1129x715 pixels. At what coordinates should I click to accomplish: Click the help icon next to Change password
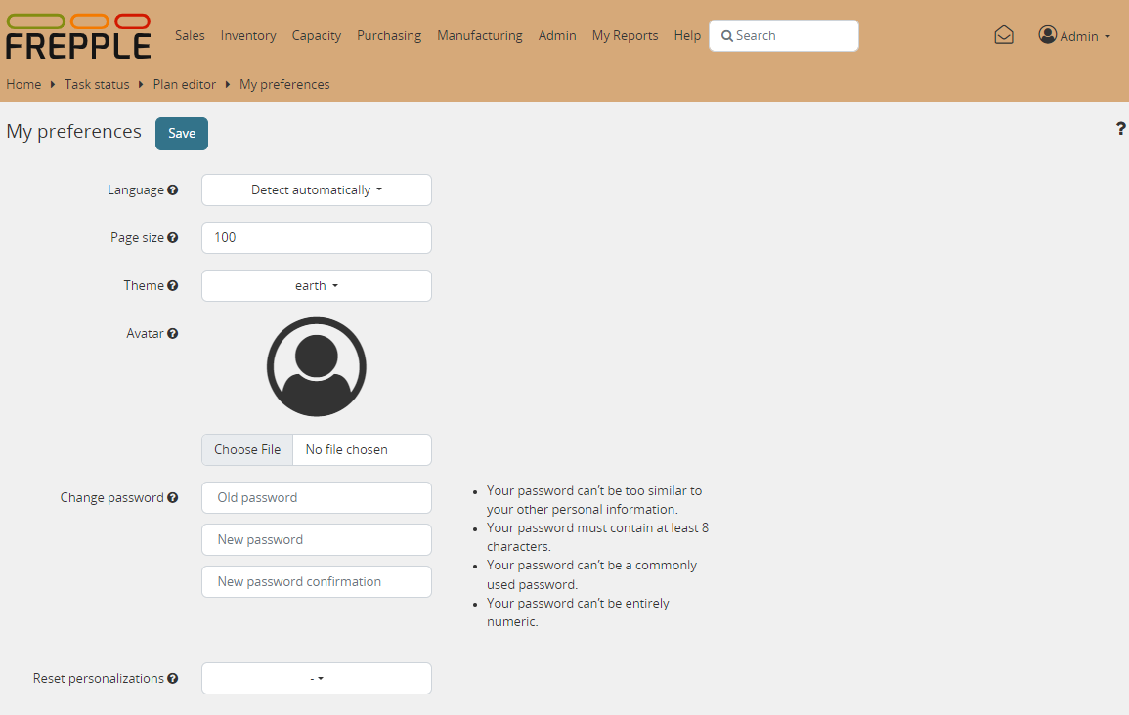click(x=173, y=498)
